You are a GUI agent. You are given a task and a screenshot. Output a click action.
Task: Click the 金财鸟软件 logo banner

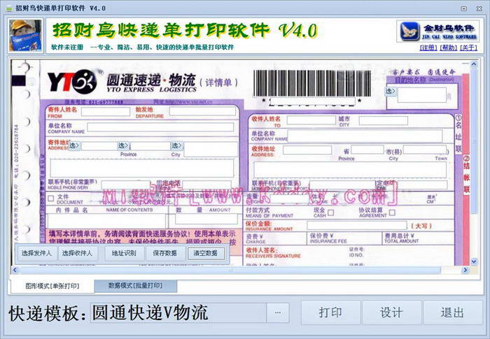coord(437,31)
